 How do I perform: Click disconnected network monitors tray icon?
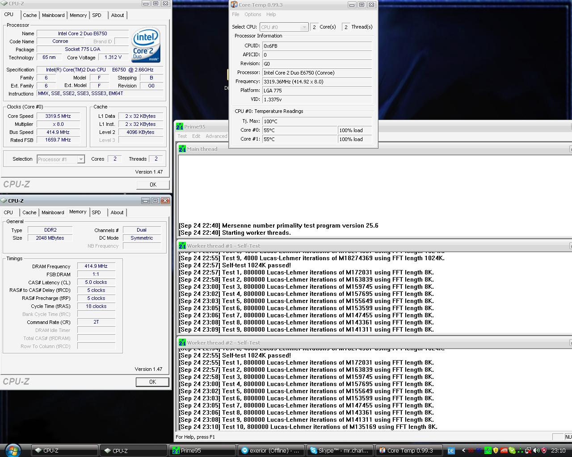point(528,451)
